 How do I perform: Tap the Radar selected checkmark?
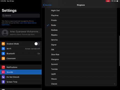48,25
